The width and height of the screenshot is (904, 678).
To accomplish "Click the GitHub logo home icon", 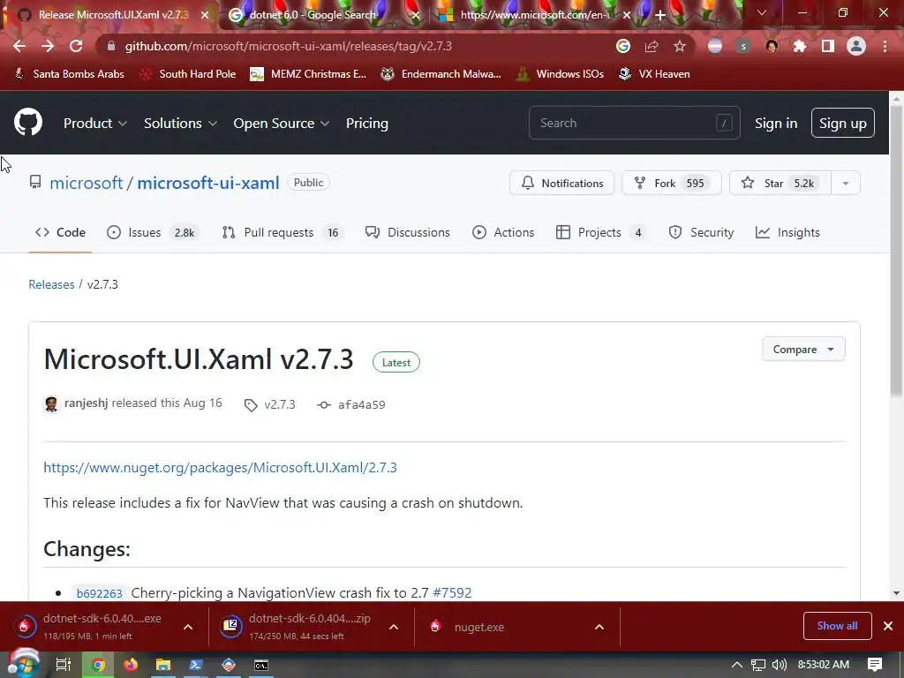I will pyautogui.click(x=28, y=122).
